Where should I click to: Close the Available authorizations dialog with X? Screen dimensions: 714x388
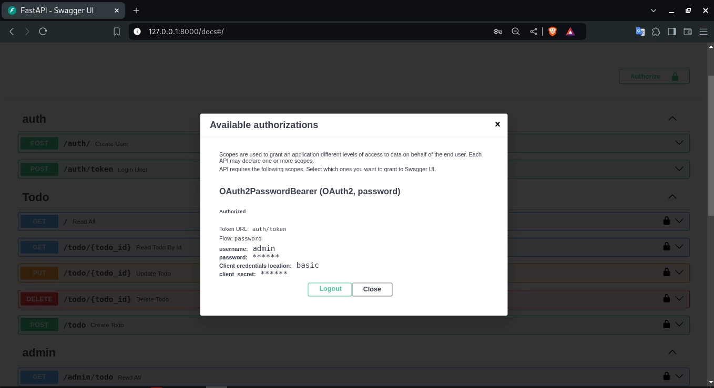click(497, 124)
